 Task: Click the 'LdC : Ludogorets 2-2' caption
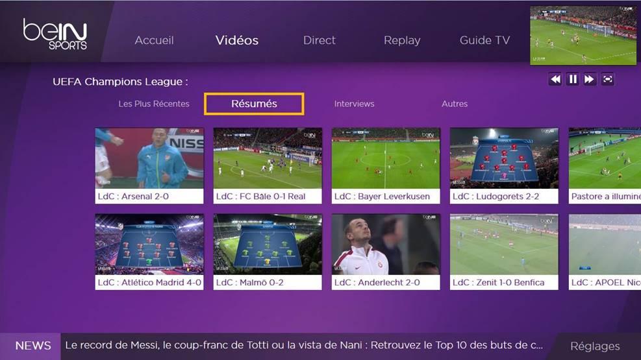496,197
